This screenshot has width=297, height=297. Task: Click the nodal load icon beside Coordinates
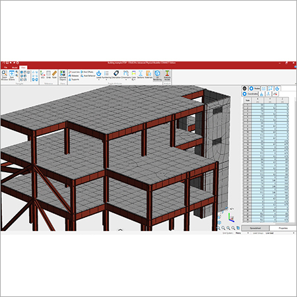click(x=268, y=94)
